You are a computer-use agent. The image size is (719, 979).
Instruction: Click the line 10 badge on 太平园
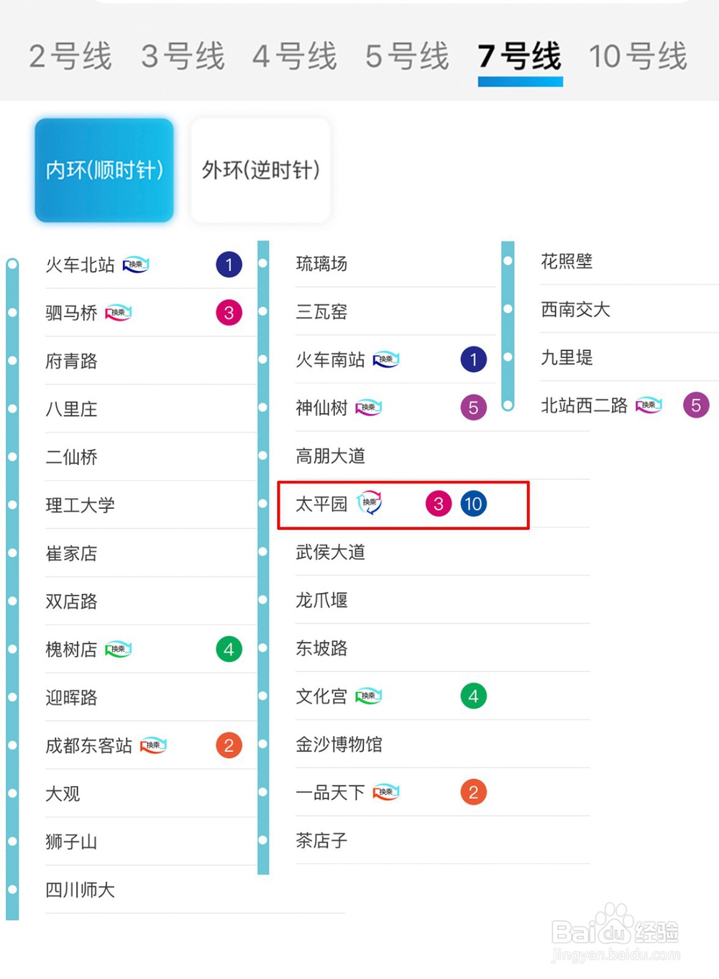(473, 504)
